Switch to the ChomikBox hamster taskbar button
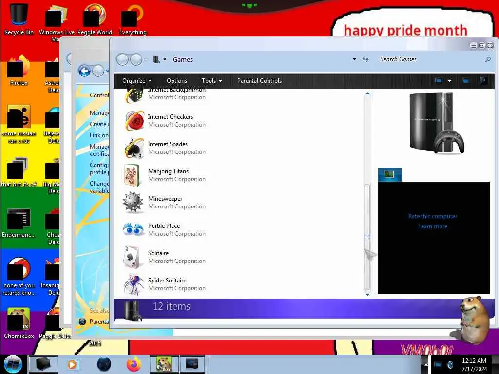The height and width of the screenshot is (374, 499). tap(164, 364)
